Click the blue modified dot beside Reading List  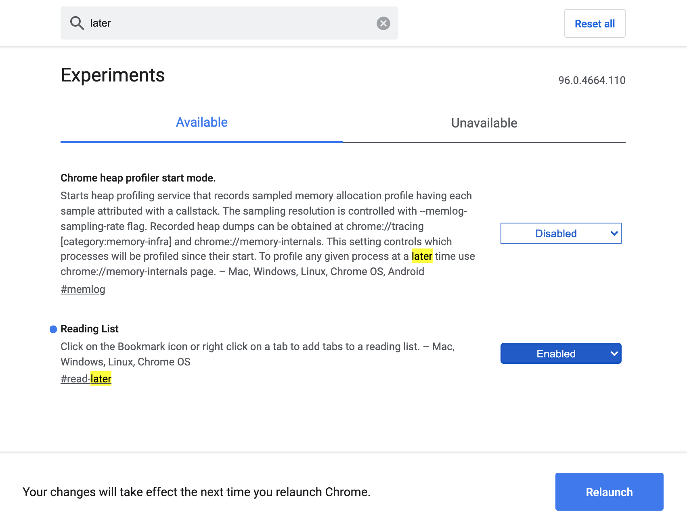tap(53, 329)
